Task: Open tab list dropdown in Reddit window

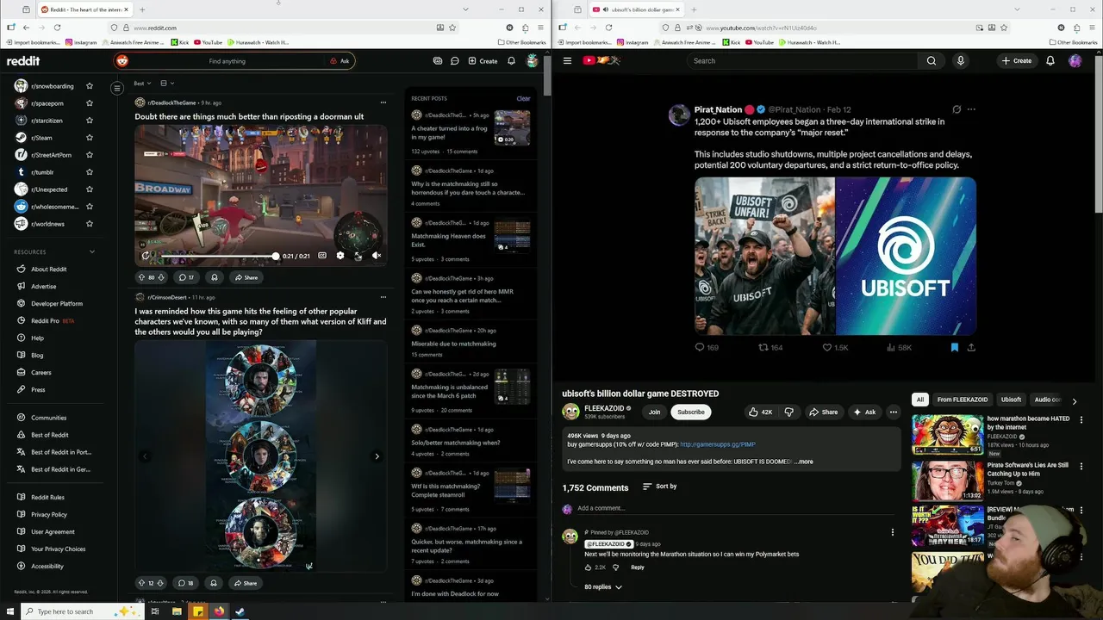Action: pyautogui.click(x=465, y=9)
